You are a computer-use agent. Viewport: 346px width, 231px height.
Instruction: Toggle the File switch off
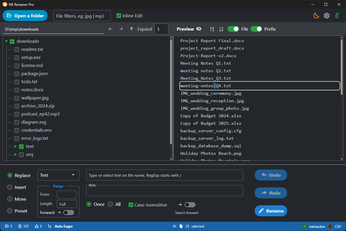coord(233,29)
